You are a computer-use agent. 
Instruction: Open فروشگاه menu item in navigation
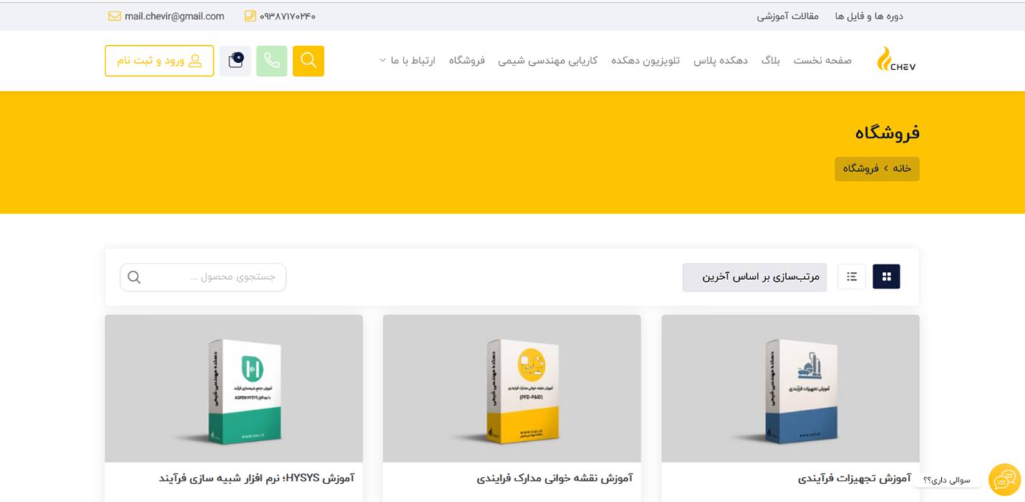coord(467,61)
